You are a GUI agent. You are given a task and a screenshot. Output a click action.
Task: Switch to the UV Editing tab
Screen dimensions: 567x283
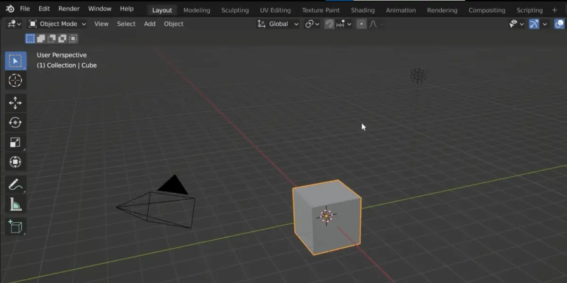275,10
